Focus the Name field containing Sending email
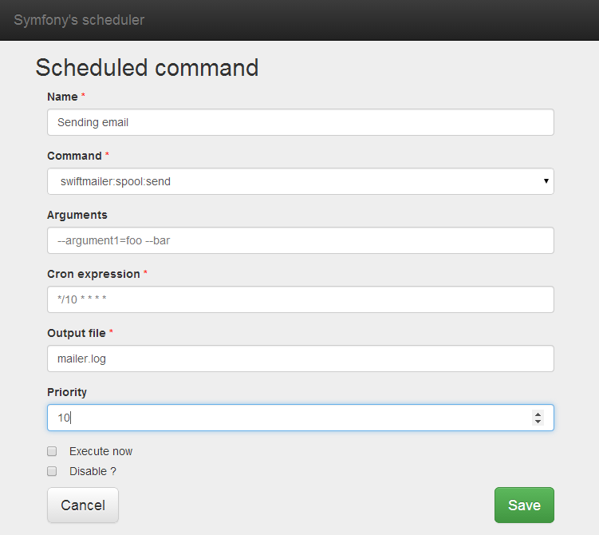 click(x=300, y=122)
